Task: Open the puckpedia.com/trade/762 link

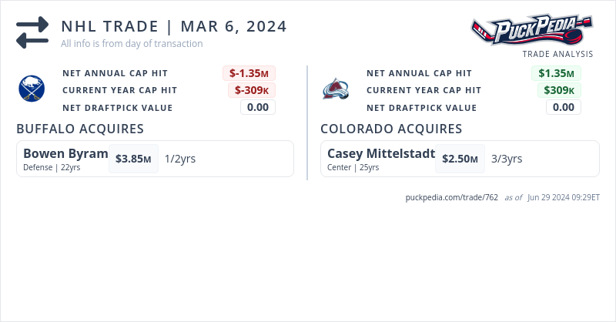Action: click(452, 197)
